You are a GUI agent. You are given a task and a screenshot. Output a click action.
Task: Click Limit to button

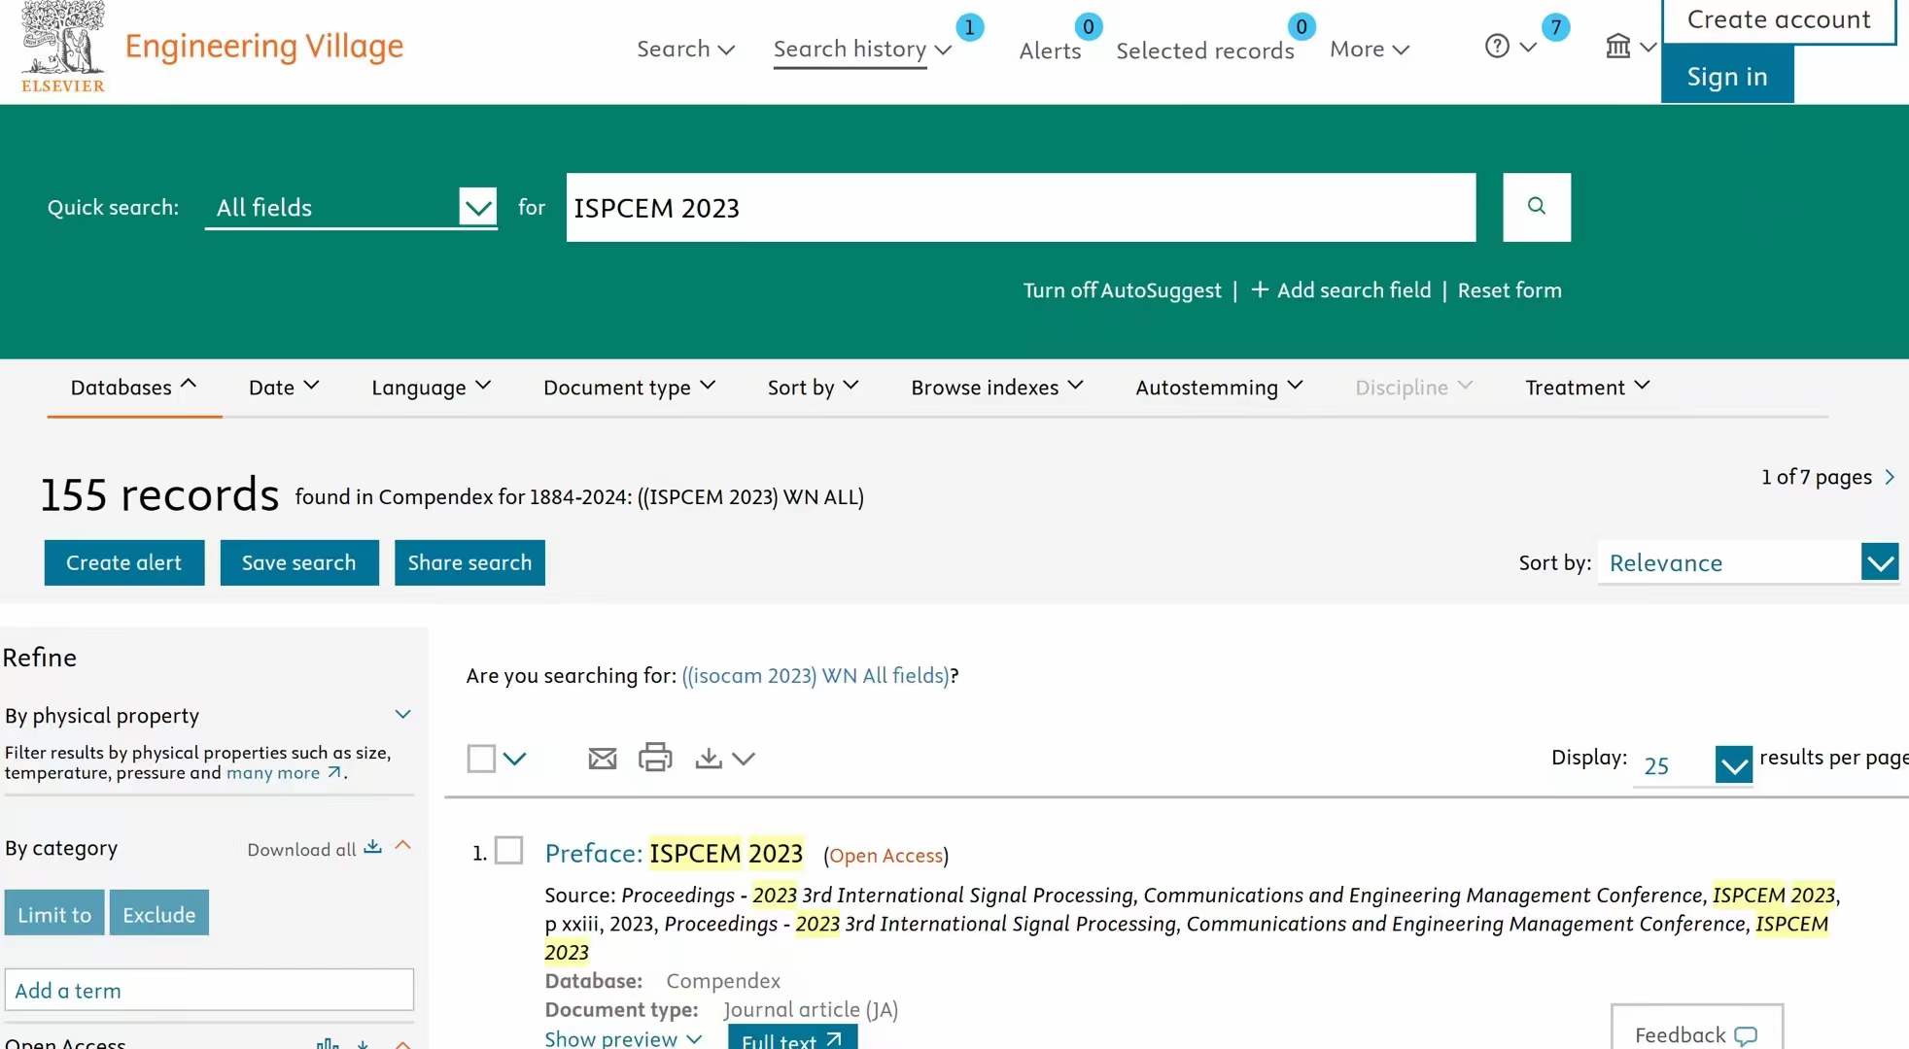[x=54, y=913]
